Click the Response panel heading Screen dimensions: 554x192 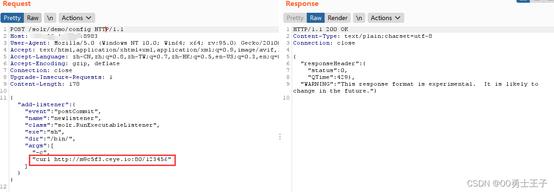[x=302, y=4]
